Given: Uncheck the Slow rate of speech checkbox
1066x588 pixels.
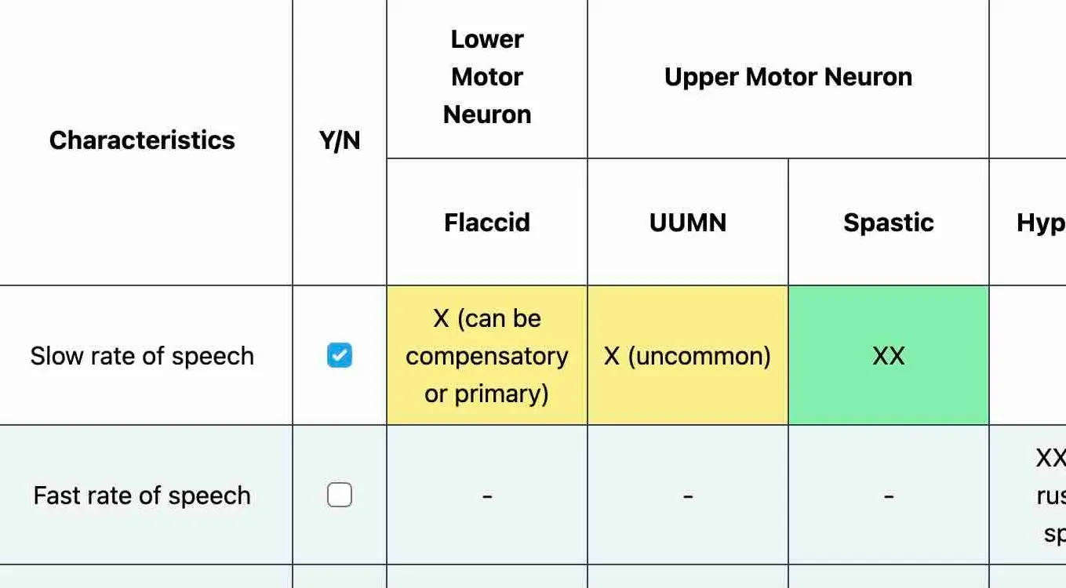Looking at the screenshot, I should (x=340, y=356).
